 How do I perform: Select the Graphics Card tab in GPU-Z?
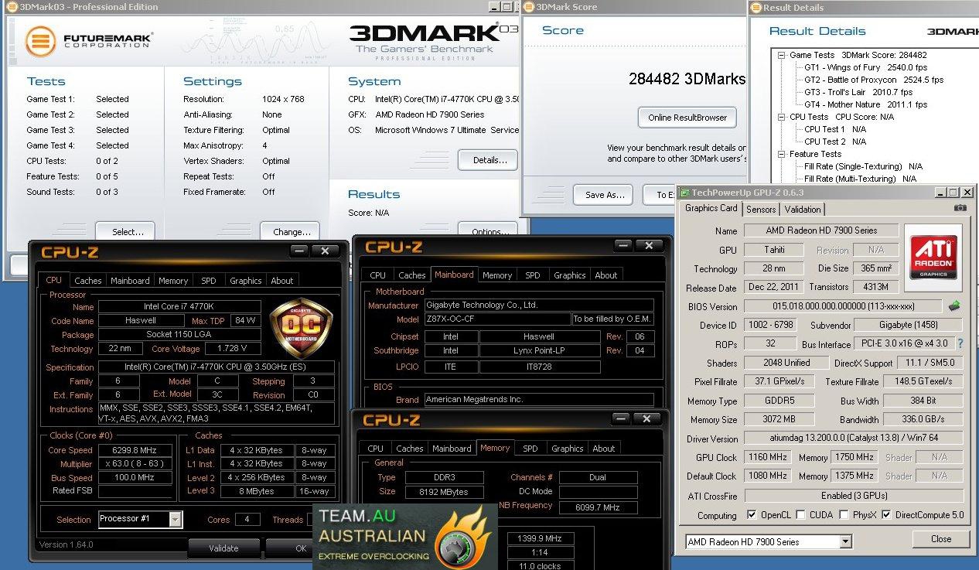click(711, 208)
